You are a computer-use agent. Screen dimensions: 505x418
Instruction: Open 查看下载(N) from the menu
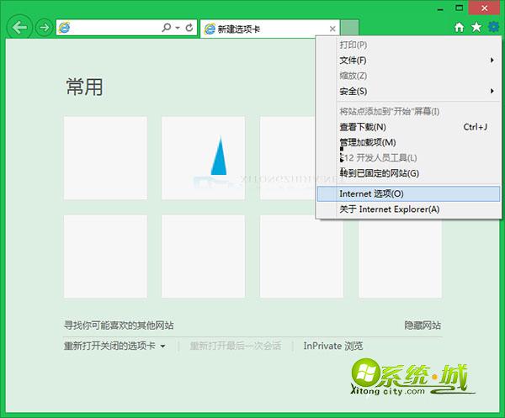click(x=408, y=127)
